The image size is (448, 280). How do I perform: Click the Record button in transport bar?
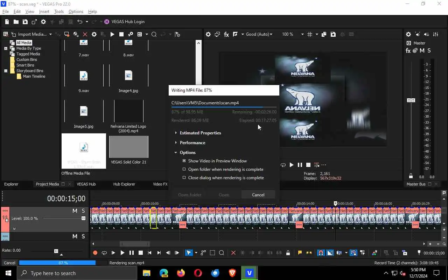click(x=95, y=253)
